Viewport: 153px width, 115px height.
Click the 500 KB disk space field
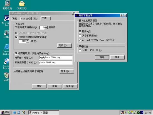[x=23, y=41]
